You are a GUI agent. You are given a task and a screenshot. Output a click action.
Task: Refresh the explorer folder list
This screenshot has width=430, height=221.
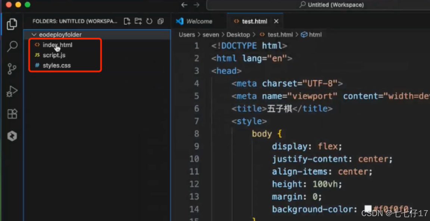pyautogui.click(x=149, y=21)
